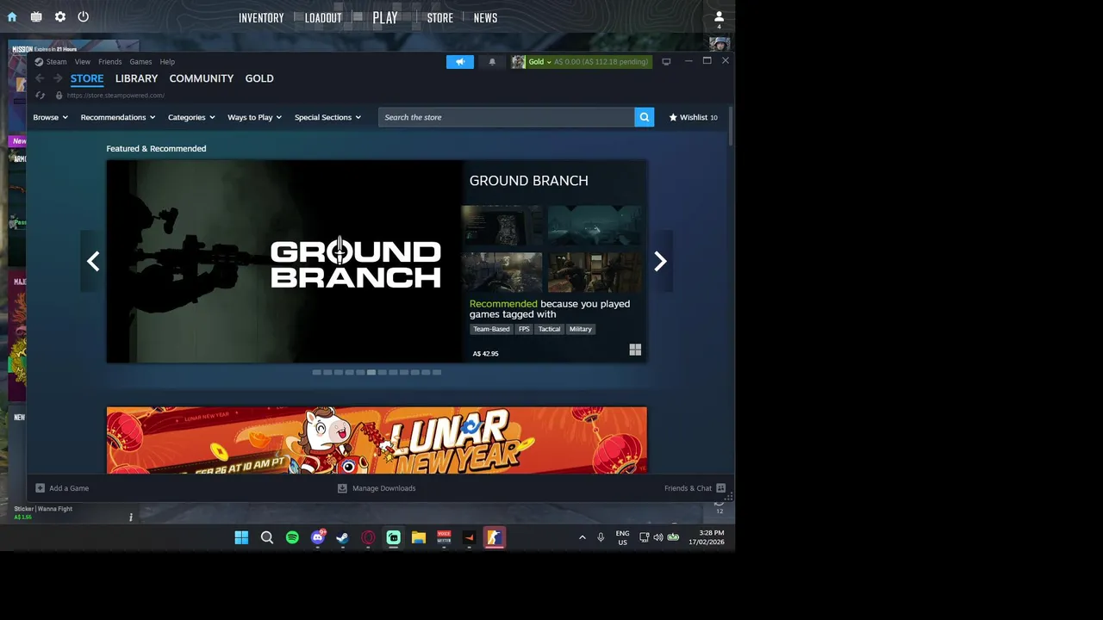Open CS2 settings gear icon

pos(60,16)
